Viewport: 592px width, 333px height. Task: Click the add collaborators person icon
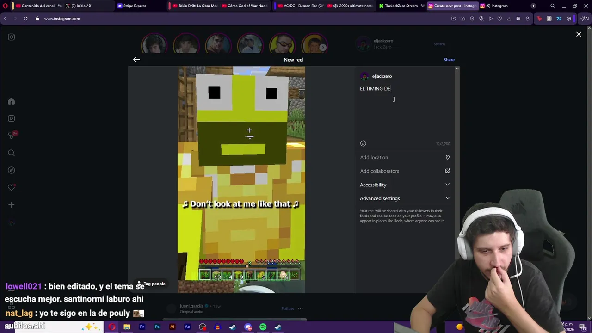(x=447, y=171)
